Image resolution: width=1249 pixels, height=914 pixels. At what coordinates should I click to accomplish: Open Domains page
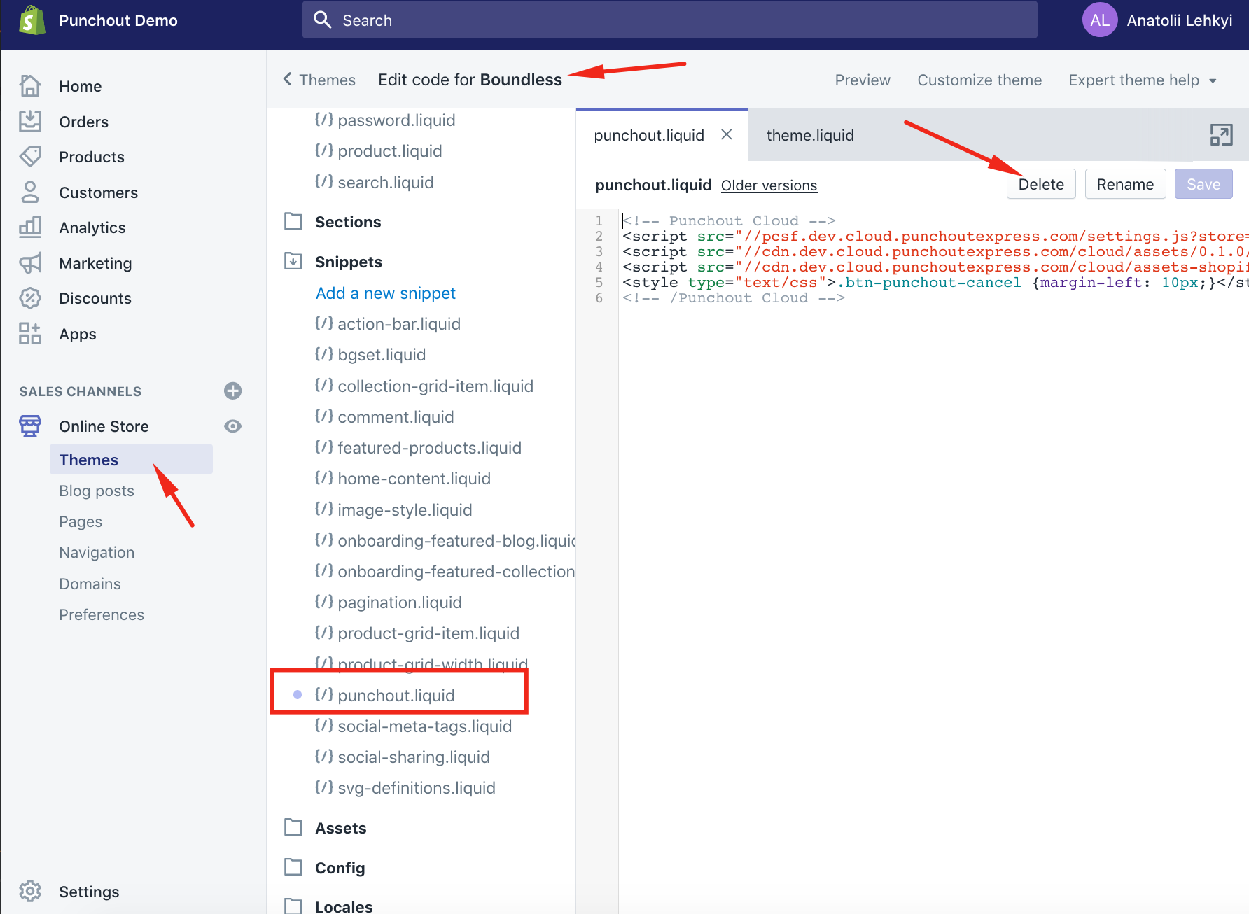point(90,584)
